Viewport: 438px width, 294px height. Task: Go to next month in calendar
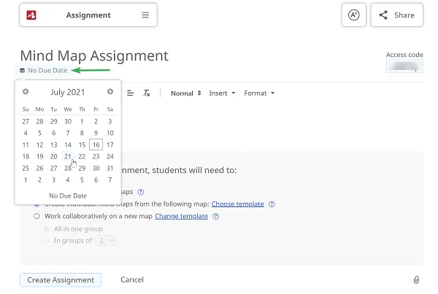tap(110, 92)
